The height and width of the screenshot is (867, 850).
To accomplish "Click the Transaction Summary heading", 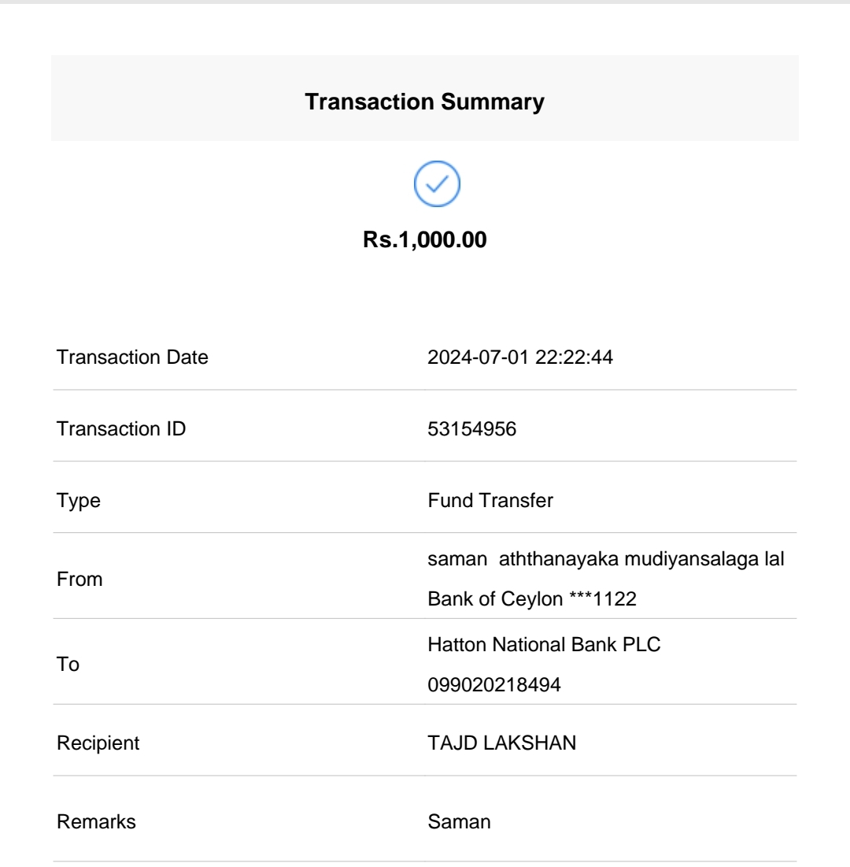I will click(425, 102).
